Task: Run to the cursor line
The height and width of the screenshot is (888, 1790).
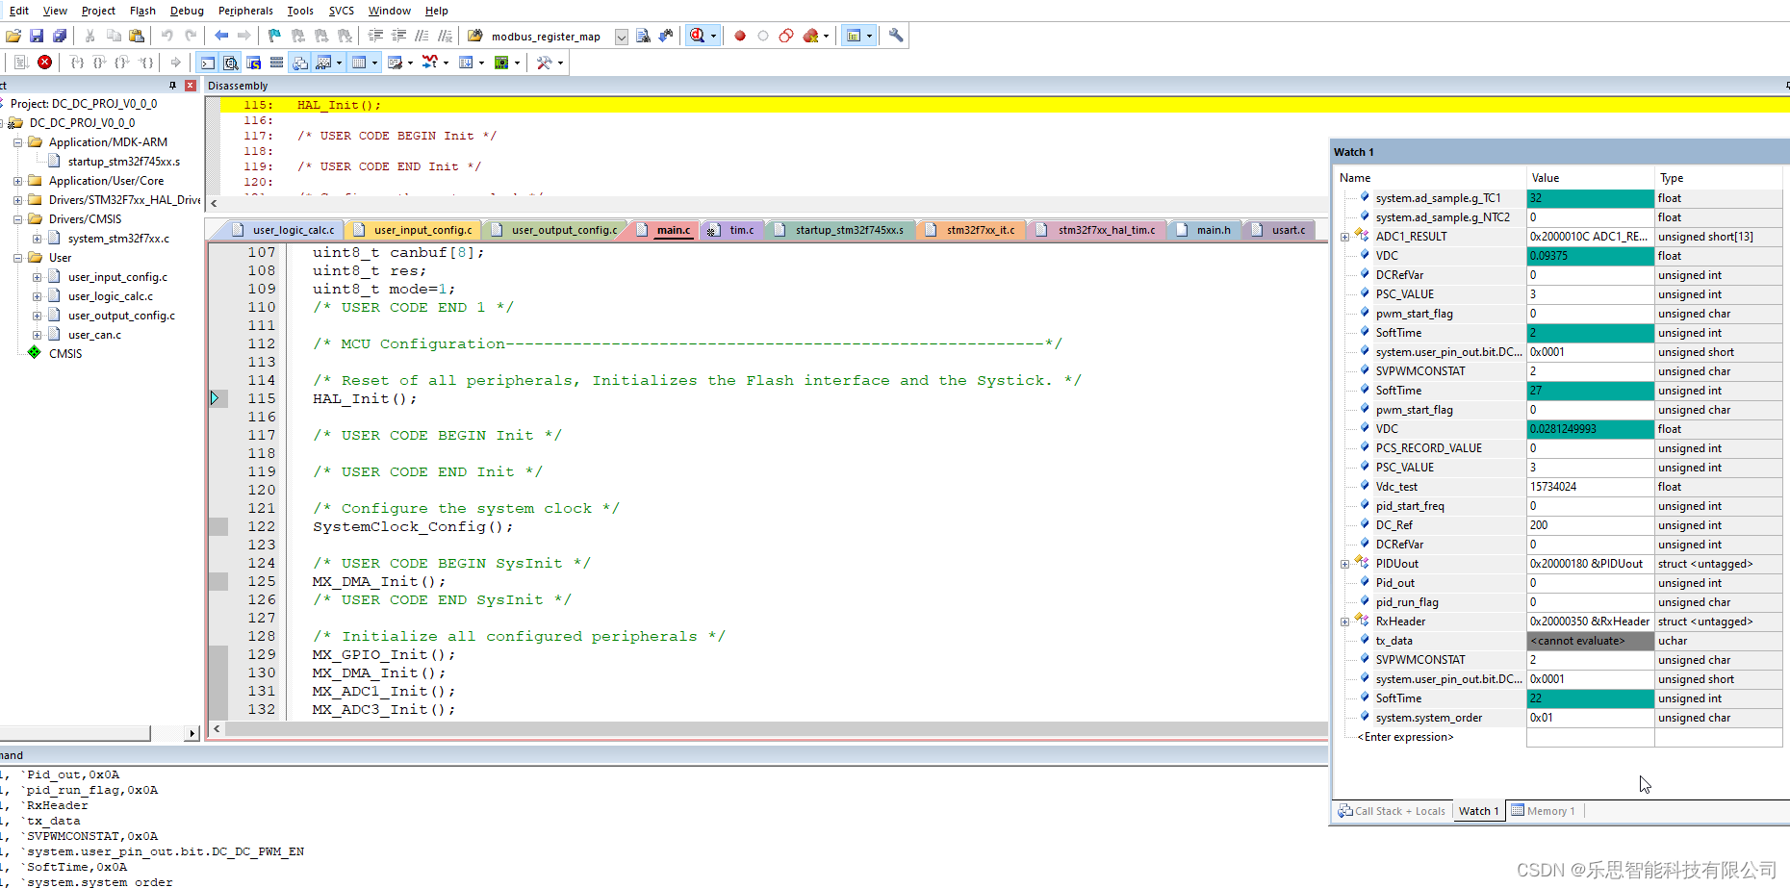Action: coord(145,63)
